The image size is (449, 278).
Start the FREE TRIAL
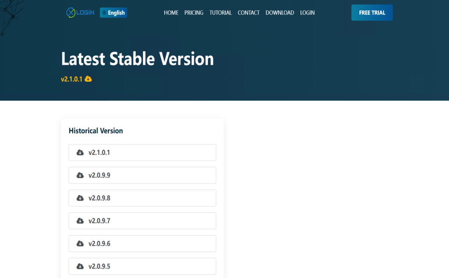372,13
